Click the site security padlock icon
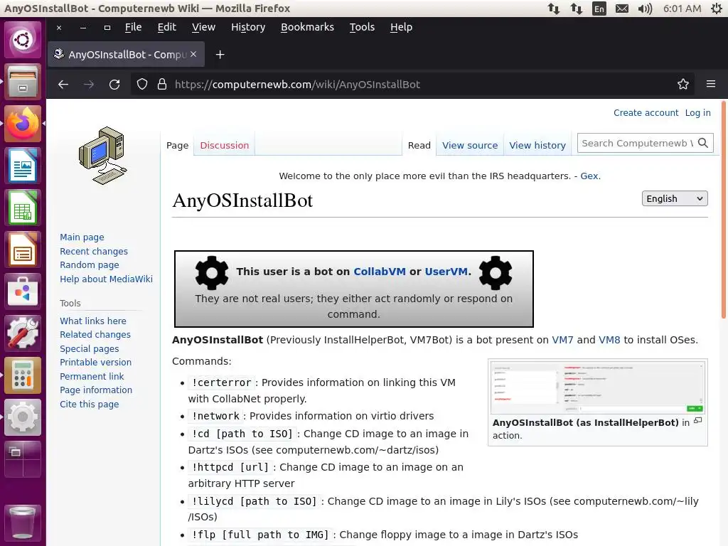This screenshot has height=546, width=728. pos(161,84)
